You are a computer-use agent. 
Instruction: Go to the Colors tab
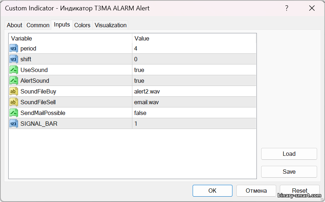click(82, 25)
